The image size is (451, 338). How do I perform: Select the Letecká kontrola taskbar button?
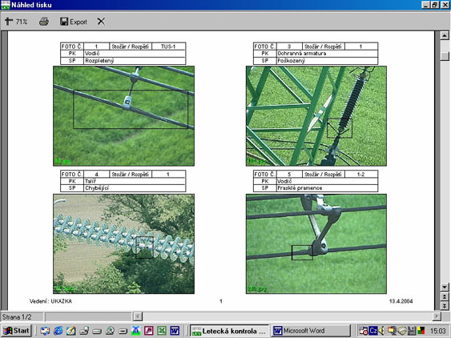230,331
